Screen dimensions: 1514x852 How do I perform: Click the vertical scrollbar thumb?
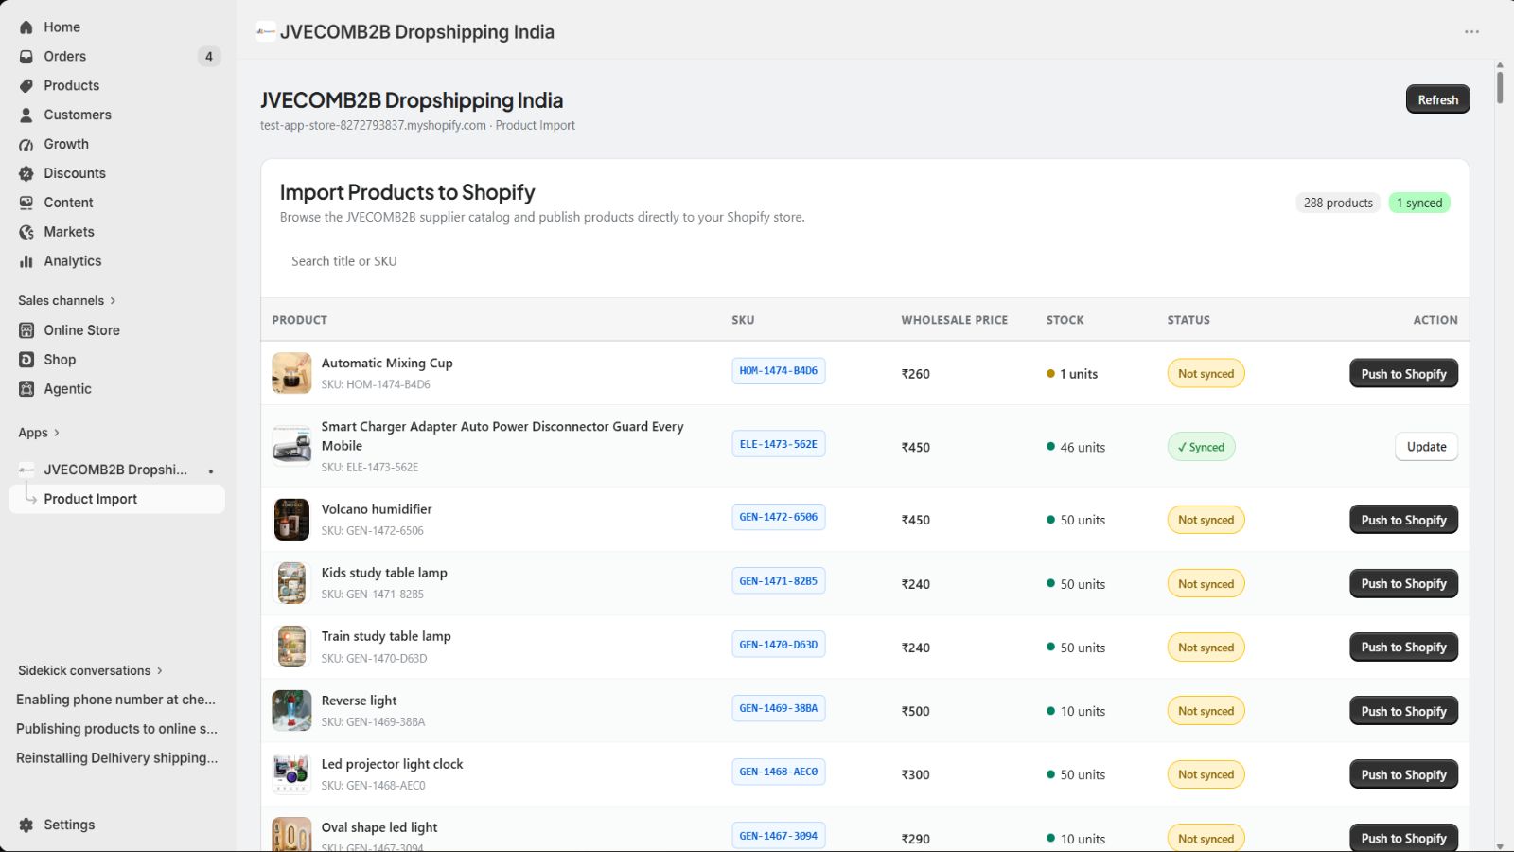point(1500,86)
